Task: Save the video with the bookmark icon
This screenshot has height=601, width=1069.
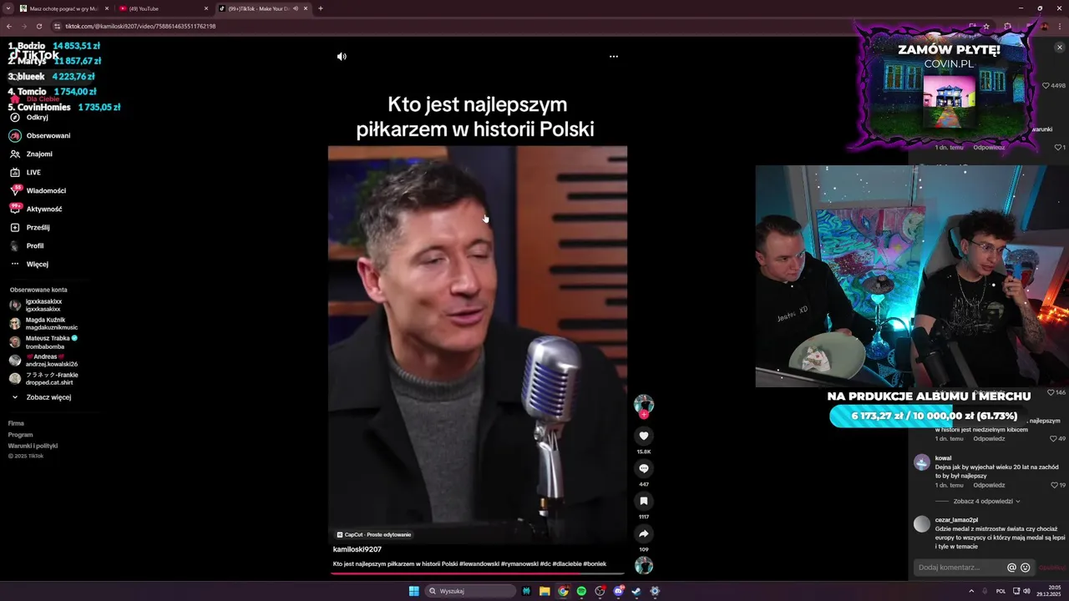Action: coord(643,501)
